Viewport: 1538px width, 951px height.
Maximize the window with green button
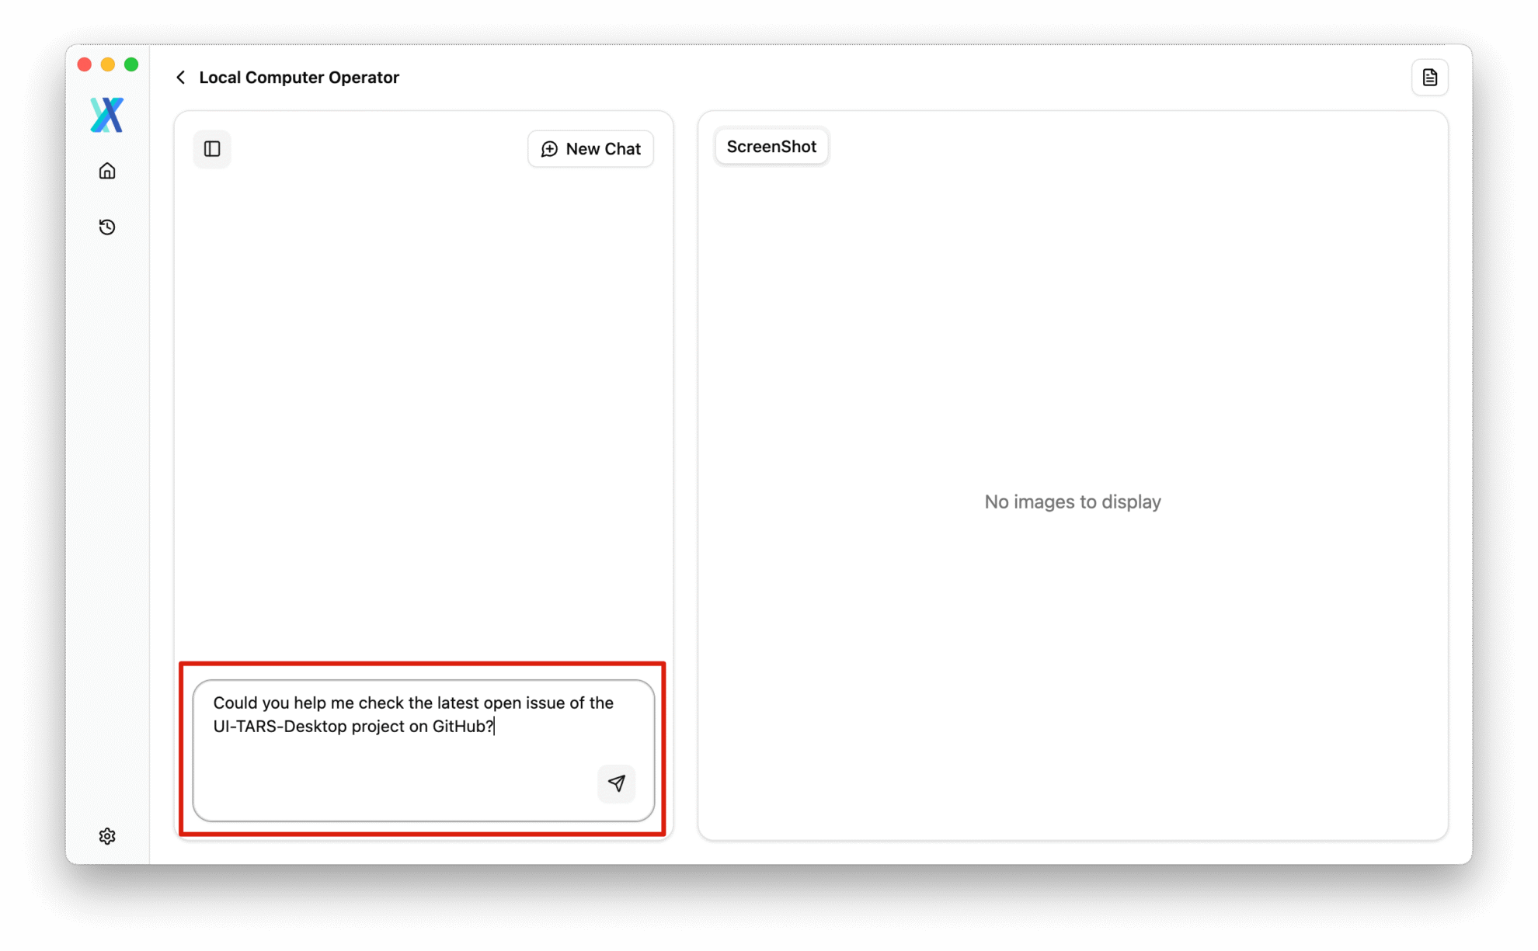[x=131, y=64]
